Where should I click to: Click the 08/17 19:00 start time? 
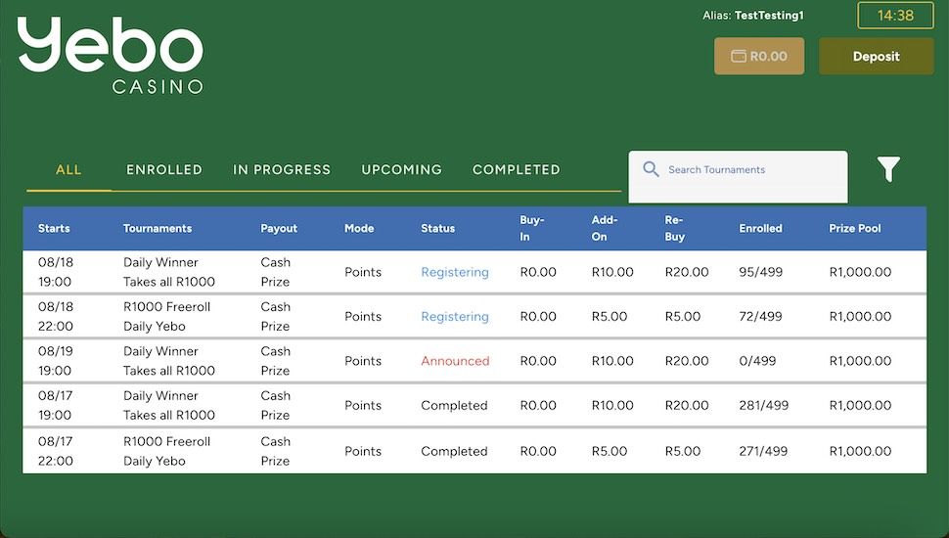[x=55, y=405]
